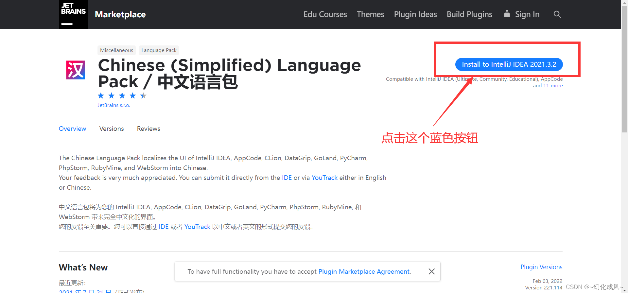Click the IDE link in Chinese description
The image size is (628, 293).
pos(164,227)
